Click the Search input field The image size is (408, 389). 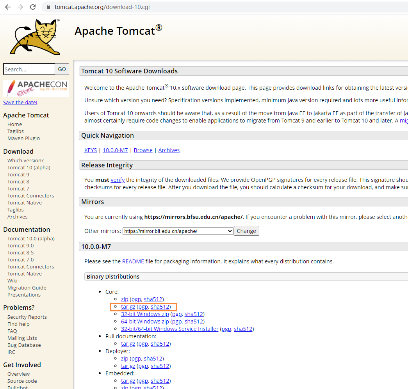(x=29, y=69)
